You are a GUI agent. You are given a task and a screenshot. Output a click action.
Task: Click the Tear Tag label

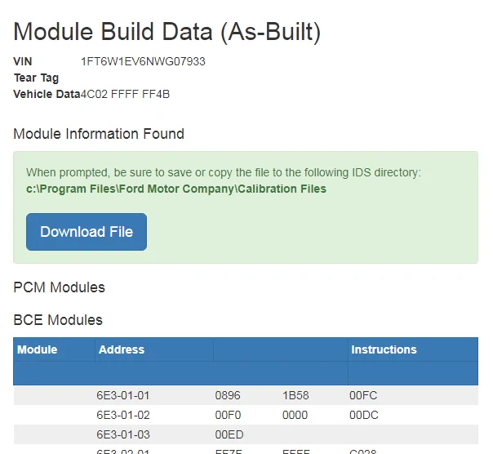(x=36, y=78)
